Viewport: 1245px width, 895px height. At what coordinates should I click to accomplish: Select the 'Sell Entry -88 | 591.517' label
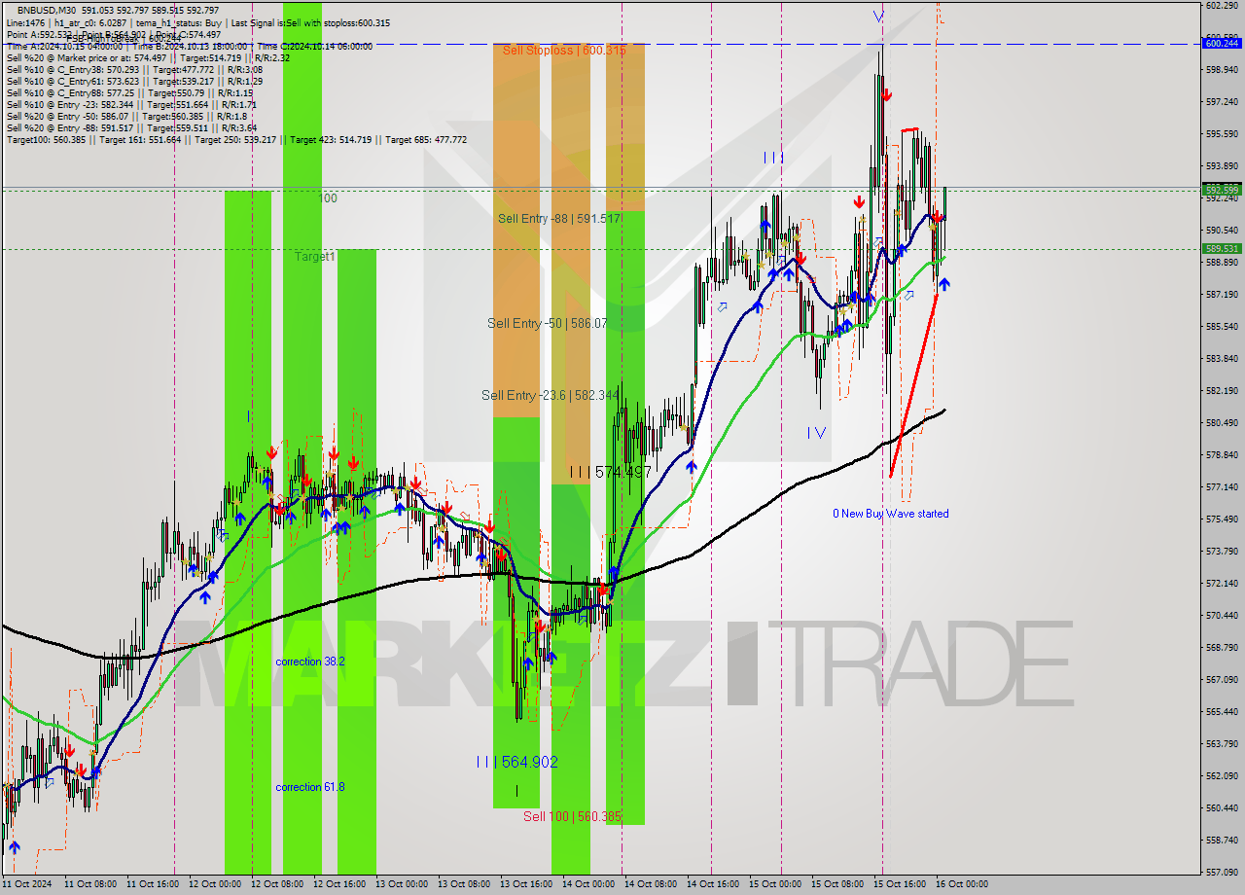pyautogui.click(x=559, y=219)
